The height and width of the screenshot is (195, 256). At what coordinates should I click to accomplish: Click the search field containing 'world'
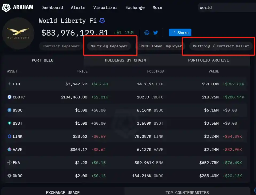click(x=226, y=7)
